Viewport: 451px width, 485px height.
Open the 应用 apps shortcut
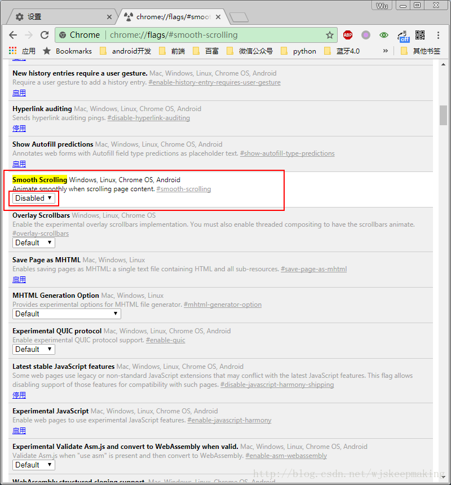pos(22,51)
